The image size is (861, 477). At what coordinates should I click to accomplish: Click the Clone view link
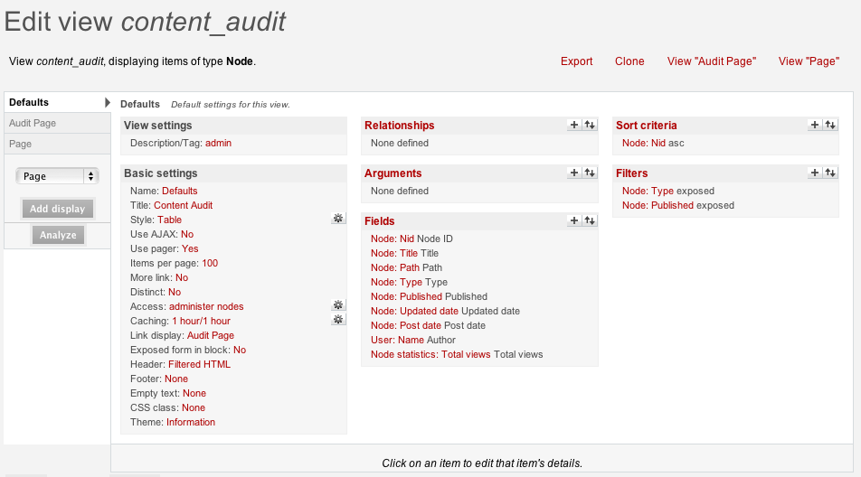click(x=629, y=61)
